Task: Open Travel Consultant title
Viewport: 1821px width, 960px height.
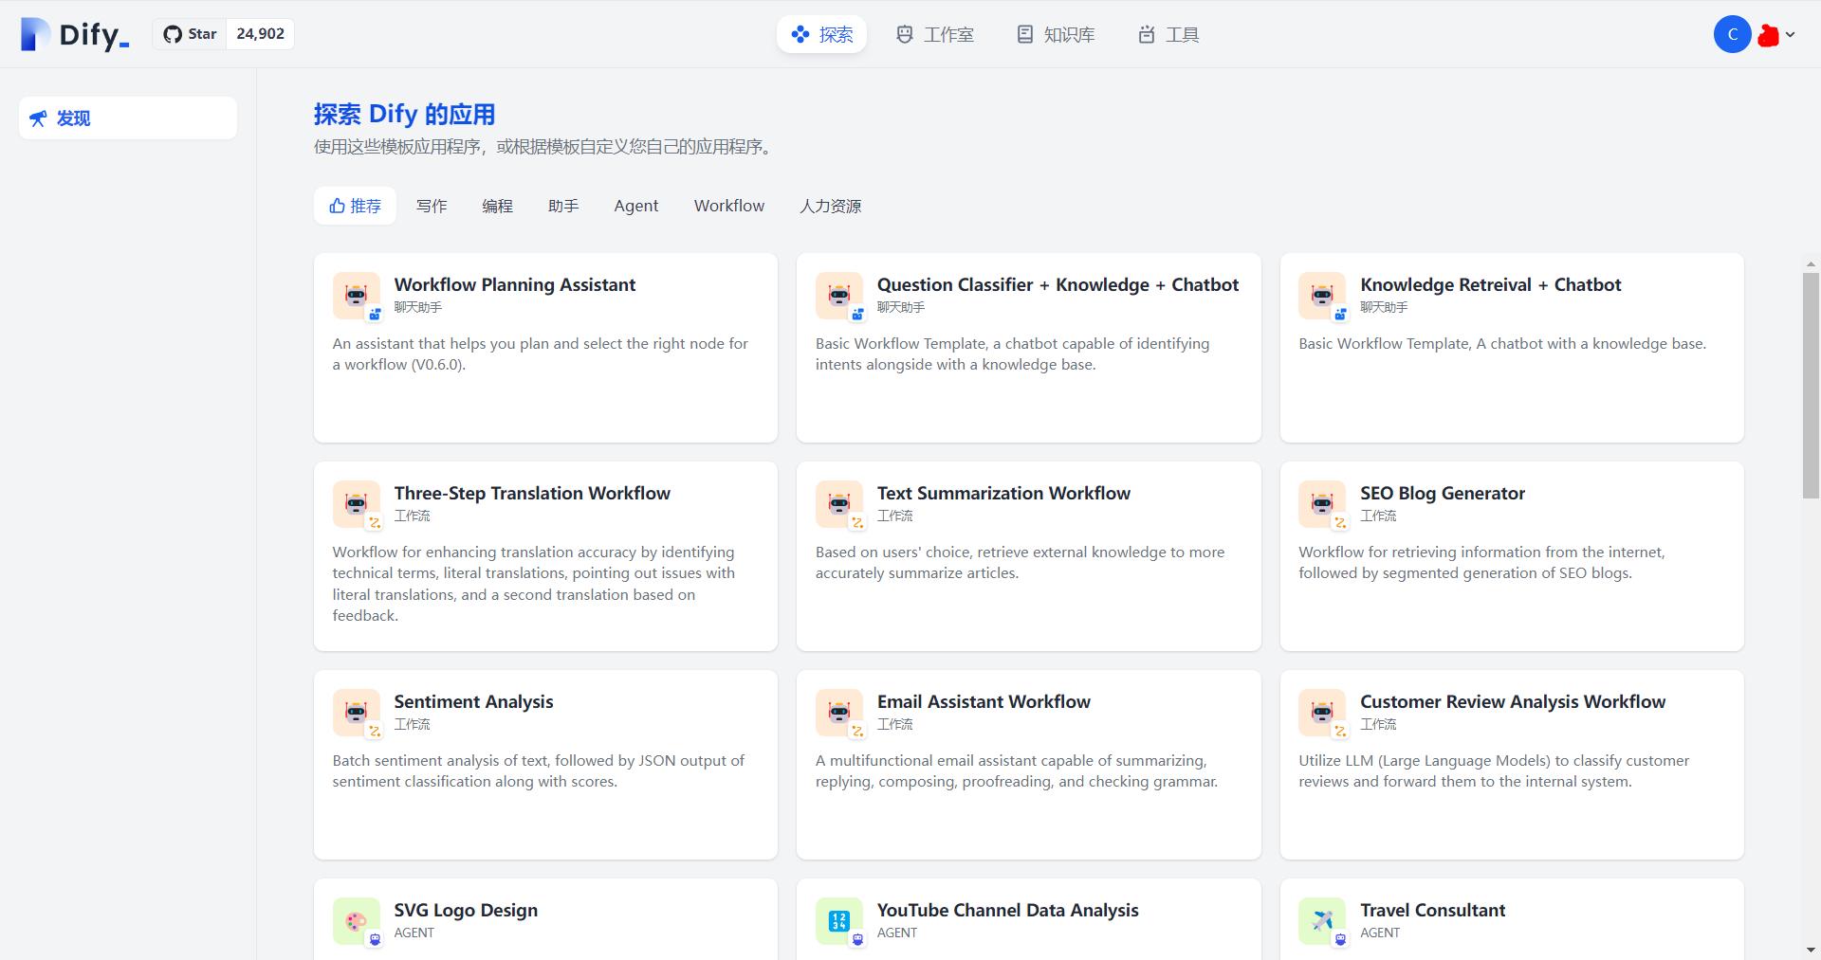Action: pos(1432,910)
